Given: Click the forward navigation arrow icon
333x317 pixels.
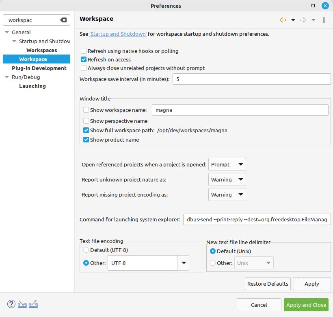Looking at the screenshot, I should click(303, 20).
